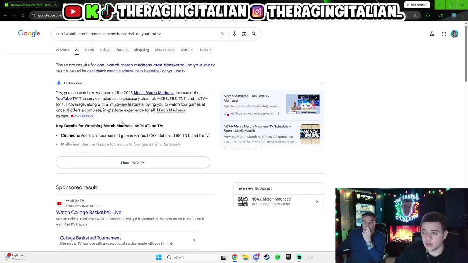Open the Shopping results tab
The width and height of the screenshot is (468, 263).
[141, 50]
